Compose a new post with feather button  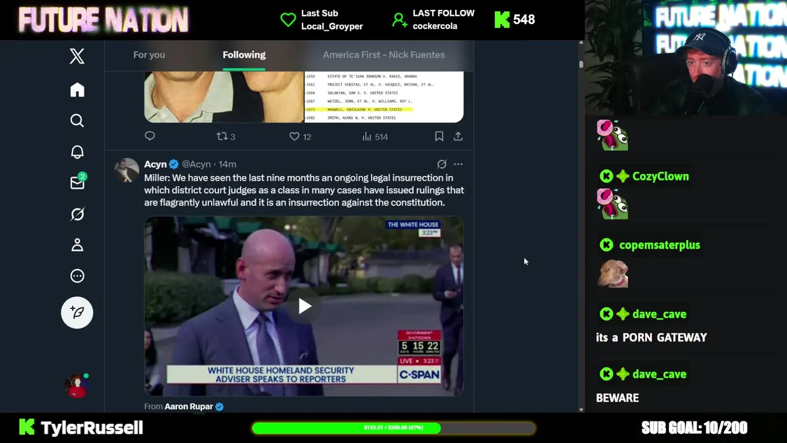pos(77,312)
